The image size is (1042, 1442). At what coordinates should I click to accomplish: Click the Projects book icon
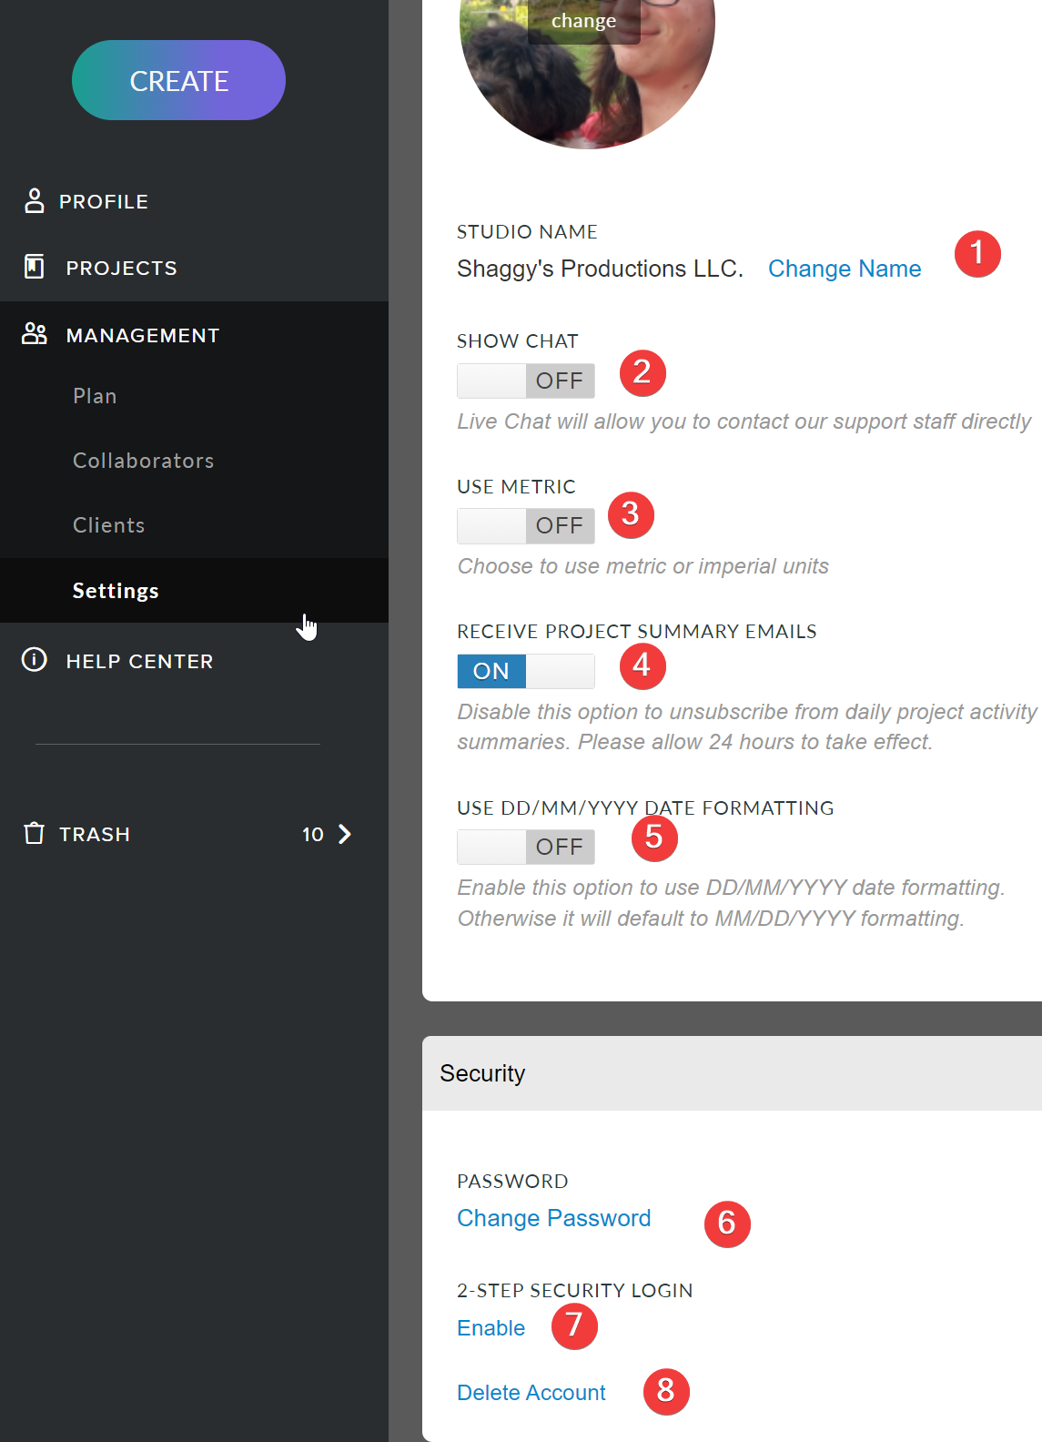(x=34, y=267)
